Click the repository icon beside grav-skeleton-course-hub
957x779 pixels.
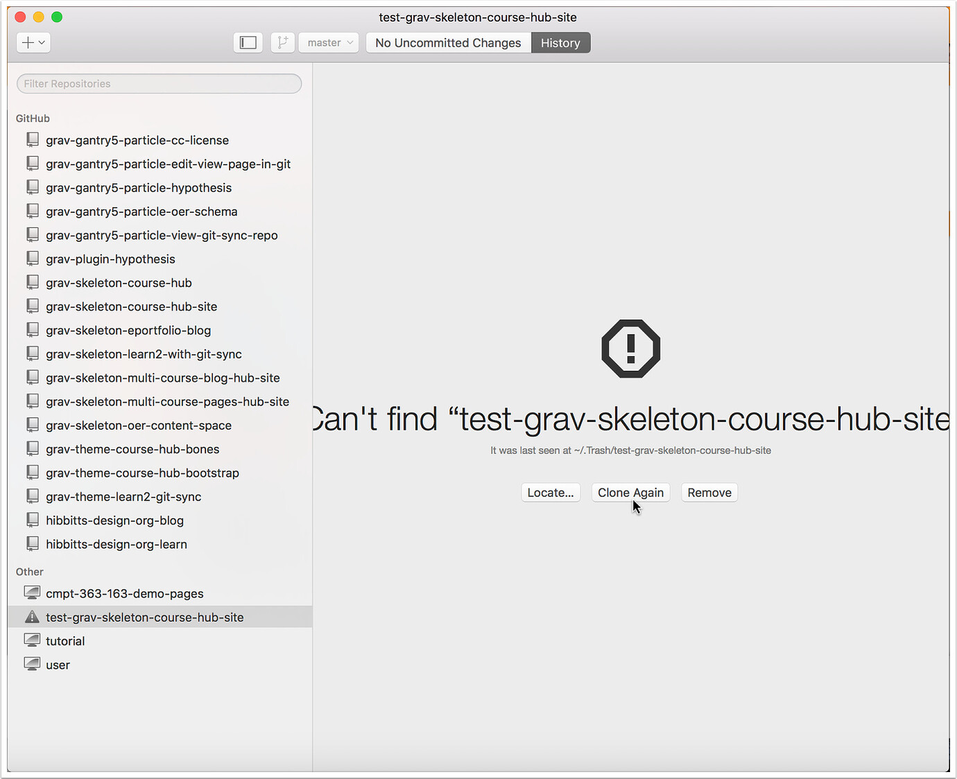33,281
